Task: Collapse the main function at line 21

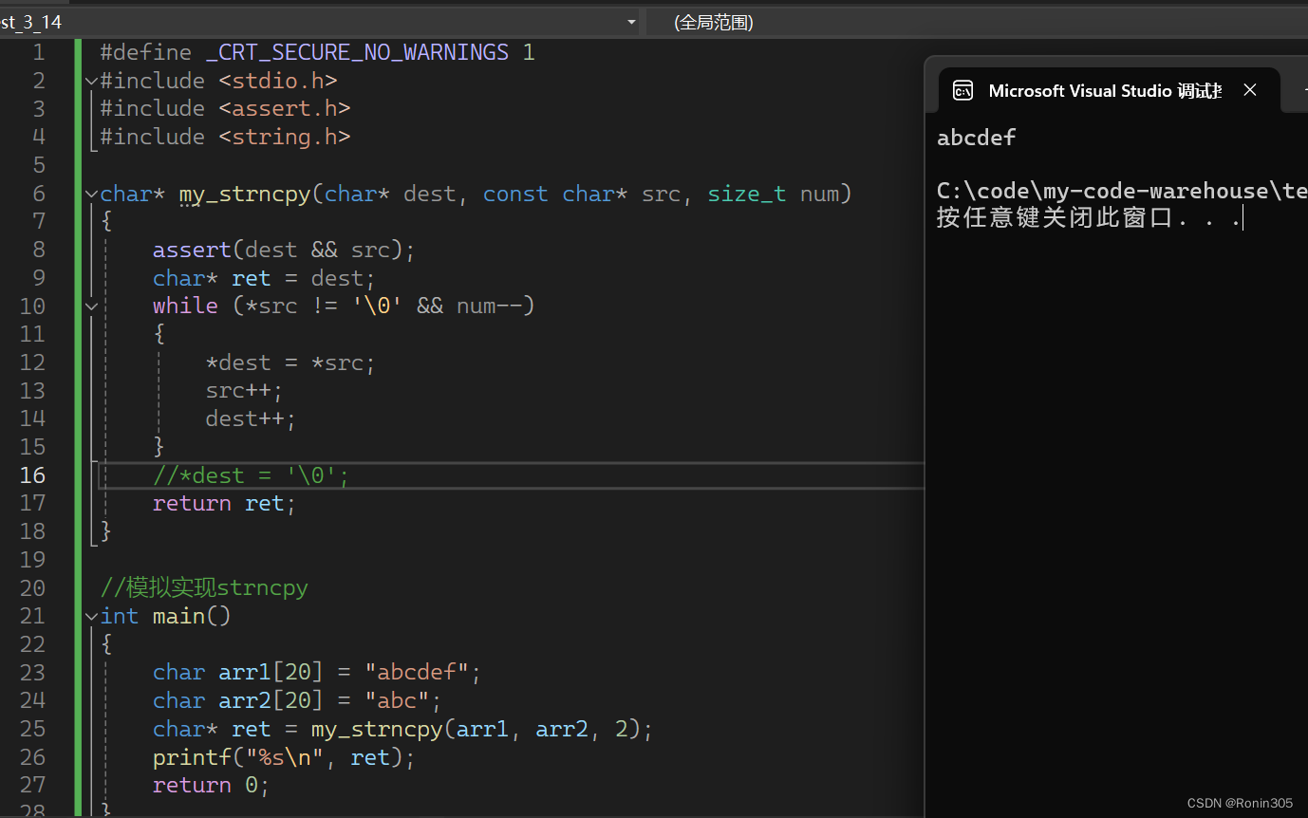Action: [x=91, y=616]
